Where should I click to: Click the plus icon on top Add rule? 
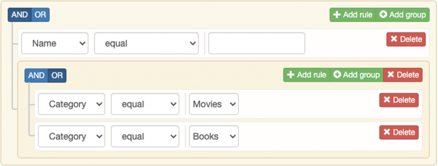(x=337, y=15)
